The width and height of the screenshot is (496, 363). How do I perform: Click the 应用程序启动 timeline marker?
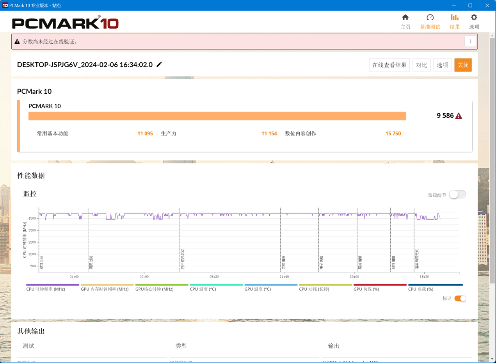click(x=183, y=259)
